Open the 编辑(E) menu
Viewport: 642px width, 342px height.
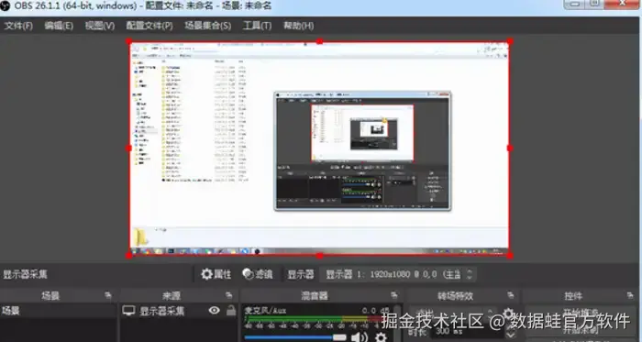pos(59,26)
